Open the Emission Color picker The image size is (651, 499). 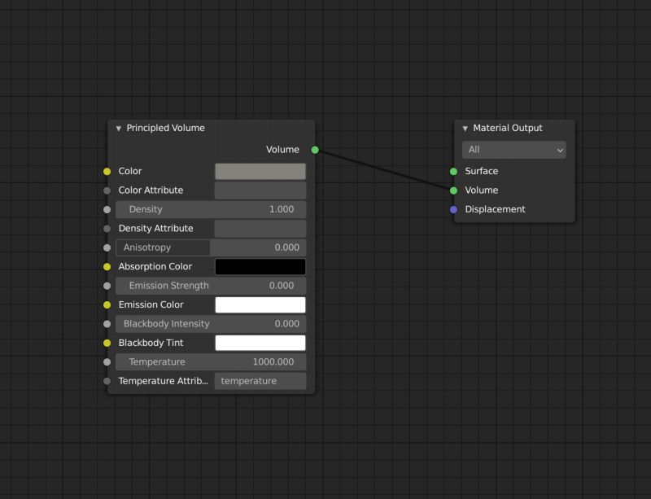[x=260, y=304]
